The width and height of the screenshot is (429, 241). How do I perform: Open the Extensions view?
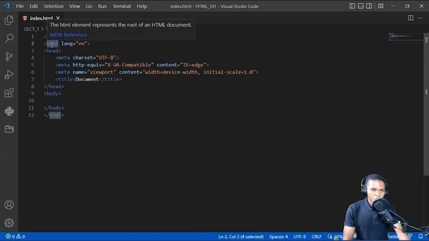click(x=9, y=93)
